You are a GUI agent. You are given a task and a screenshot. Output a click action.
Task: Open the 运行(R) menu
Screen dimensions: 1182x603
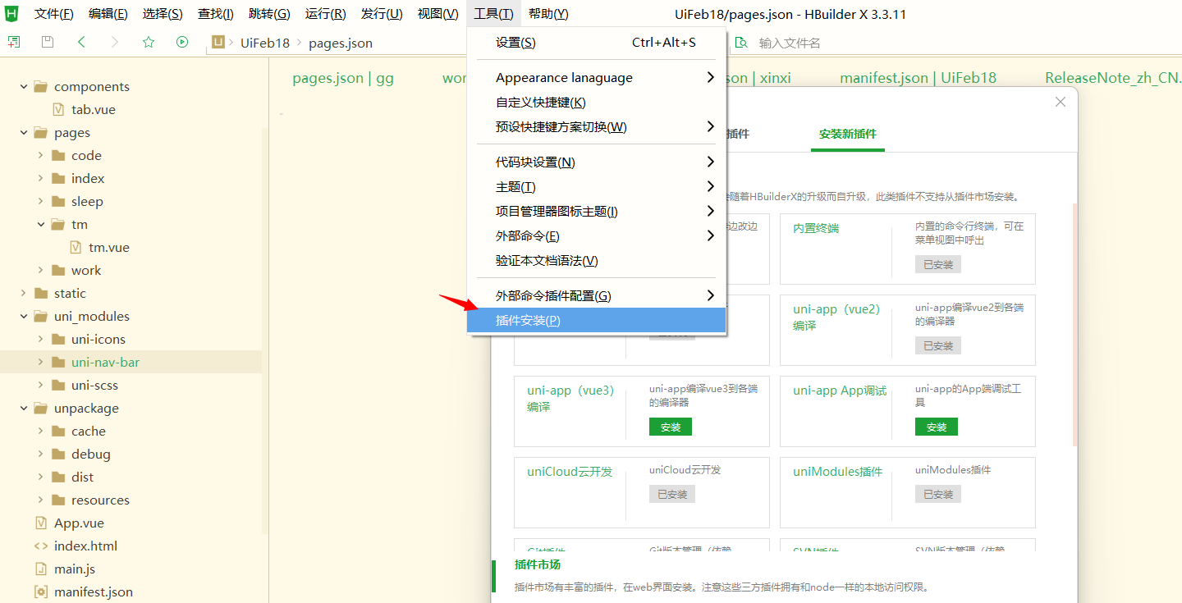click(x=325, y=14)
